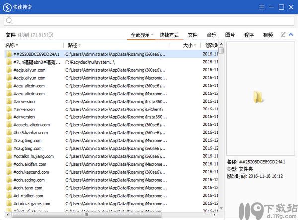Click horizontal scrollbar left arrow

click(x=8, y=215)
